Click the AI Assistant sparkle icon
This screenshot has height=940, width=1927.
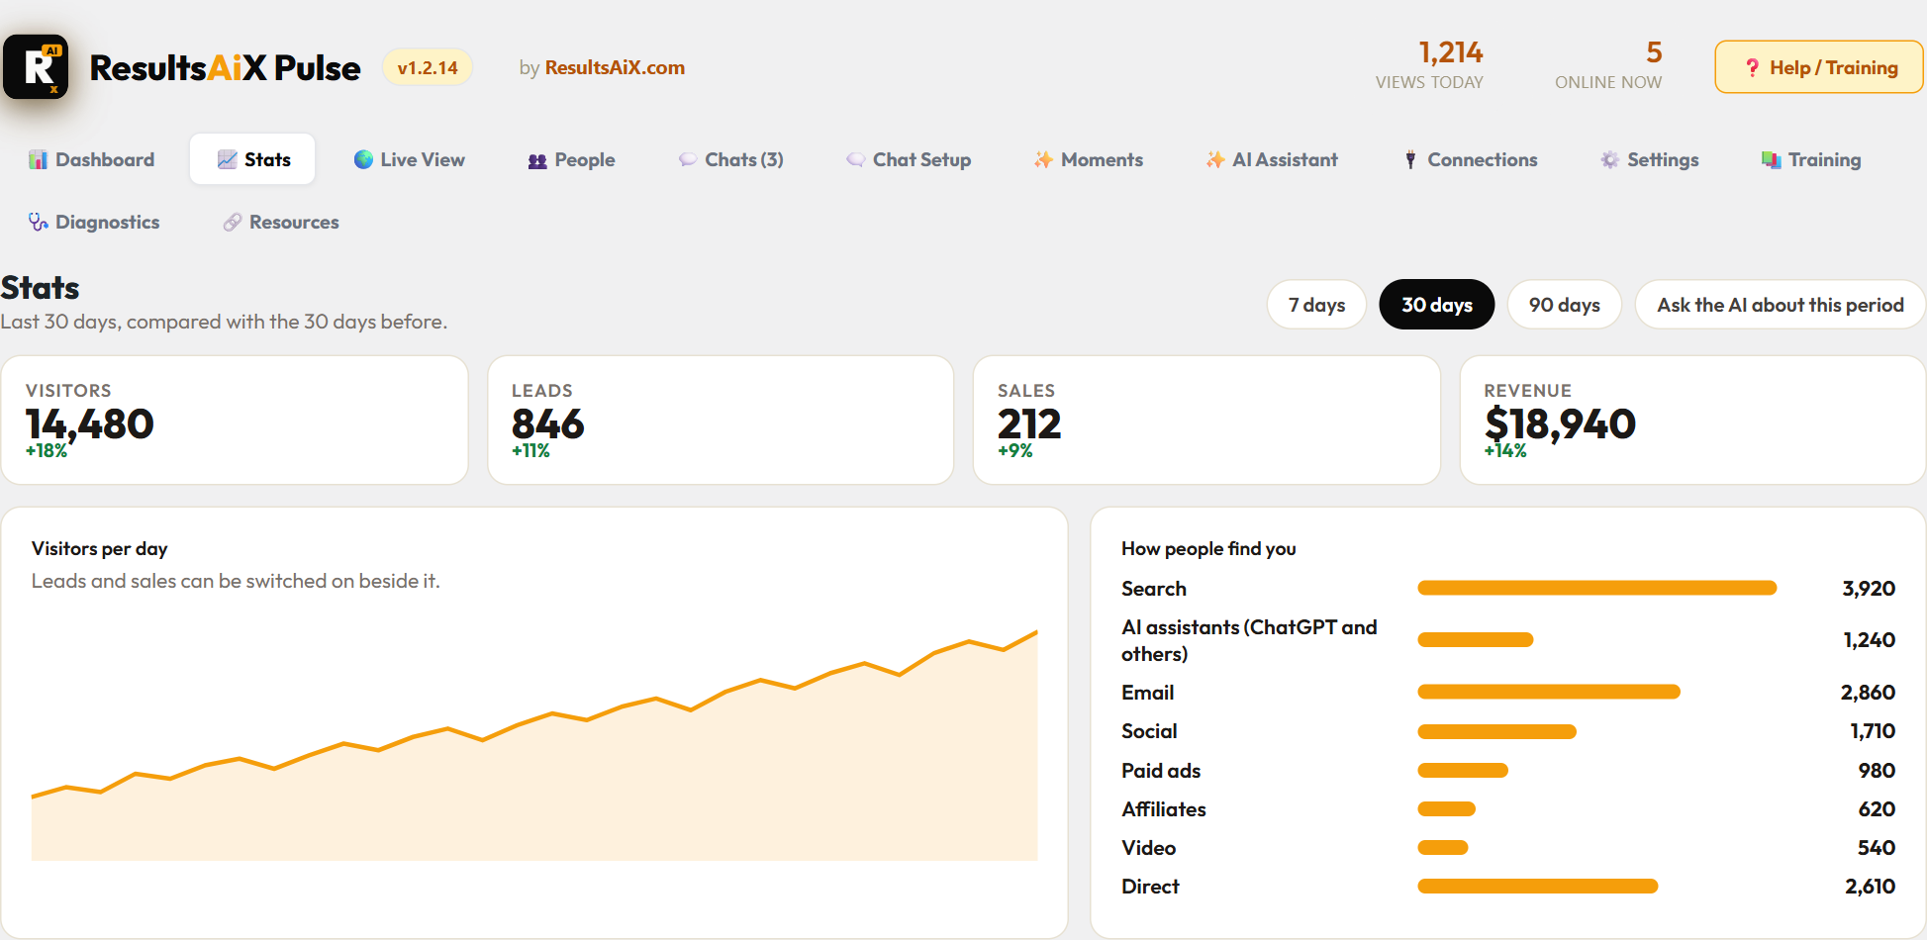[1215, 159]
